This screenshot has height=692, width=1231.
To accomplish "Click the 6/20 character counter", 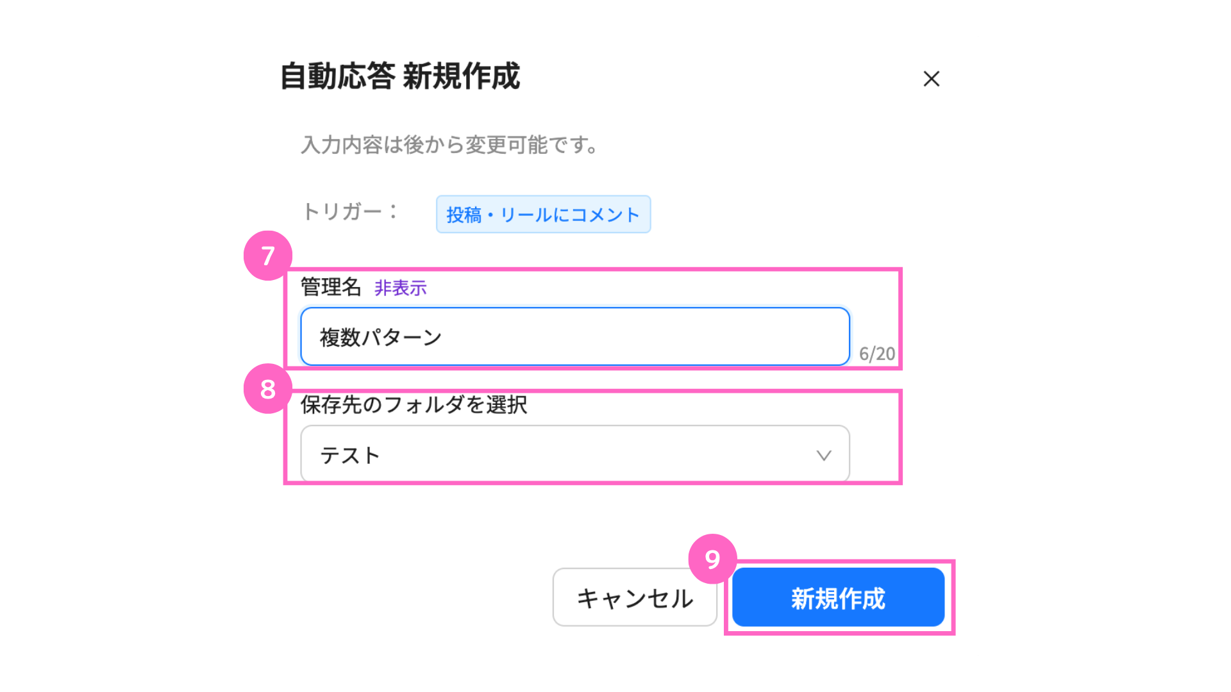I will click(x=876, y=354).
